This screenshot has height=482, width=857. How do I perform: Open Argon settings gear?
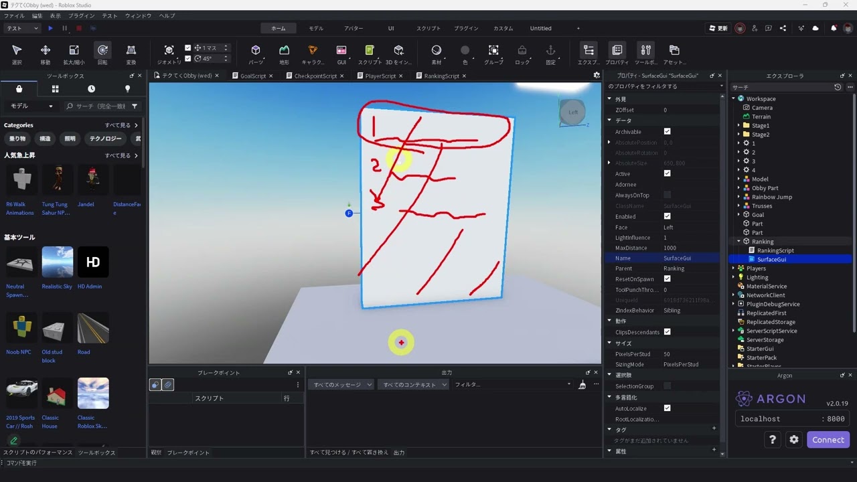(x=794, y=440)
